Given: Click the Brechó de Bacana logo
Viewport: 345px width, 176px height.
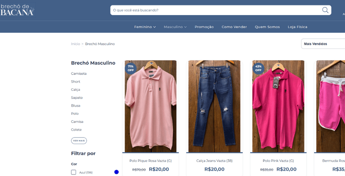Looking at the screenshot, I should (17, 10).
